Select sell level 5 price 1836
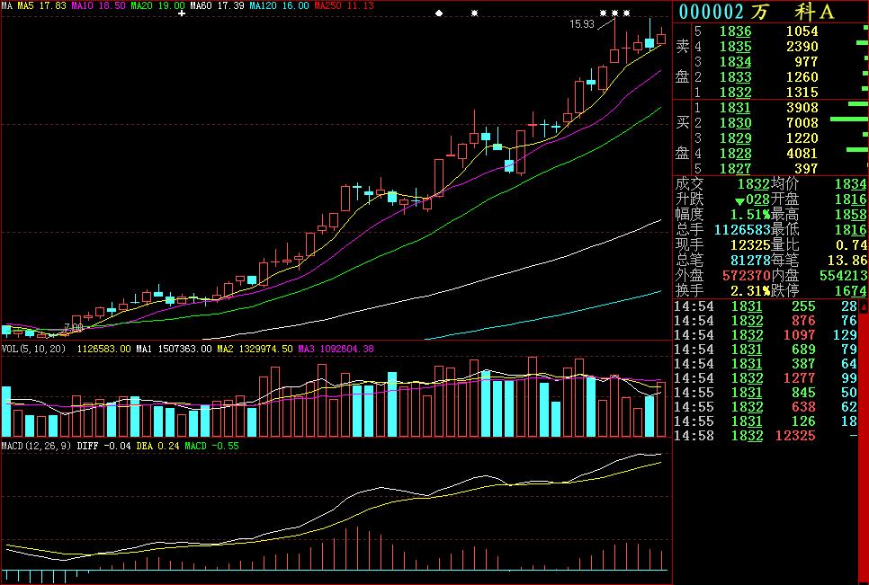The width and height of the screenshot is (869, 585). (735, 31)
